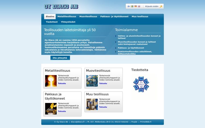Open Kemianteollisuuden sekoittimet link
Image resolution: width=205 pixels, height=128 pixels.
point(135,53)
